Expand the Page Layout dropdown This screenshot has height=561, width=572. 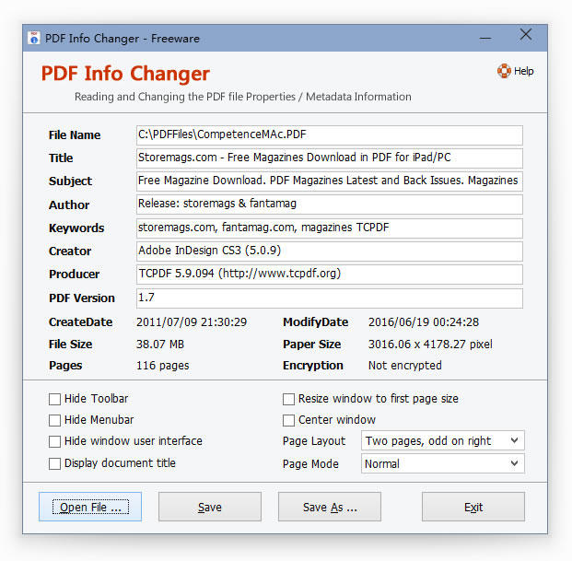tap(442, 441)
